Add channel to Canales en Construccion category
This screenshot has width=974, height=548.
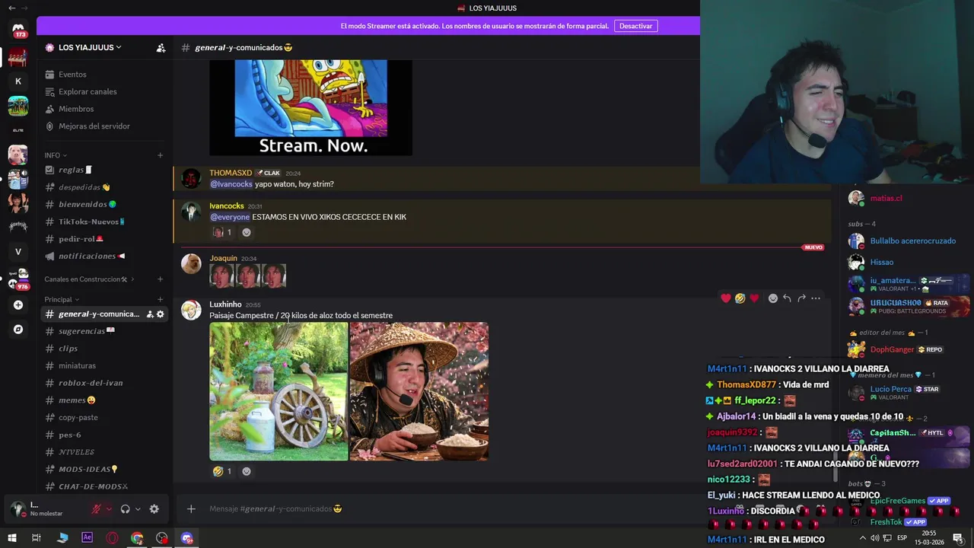[x=160, y=279]
